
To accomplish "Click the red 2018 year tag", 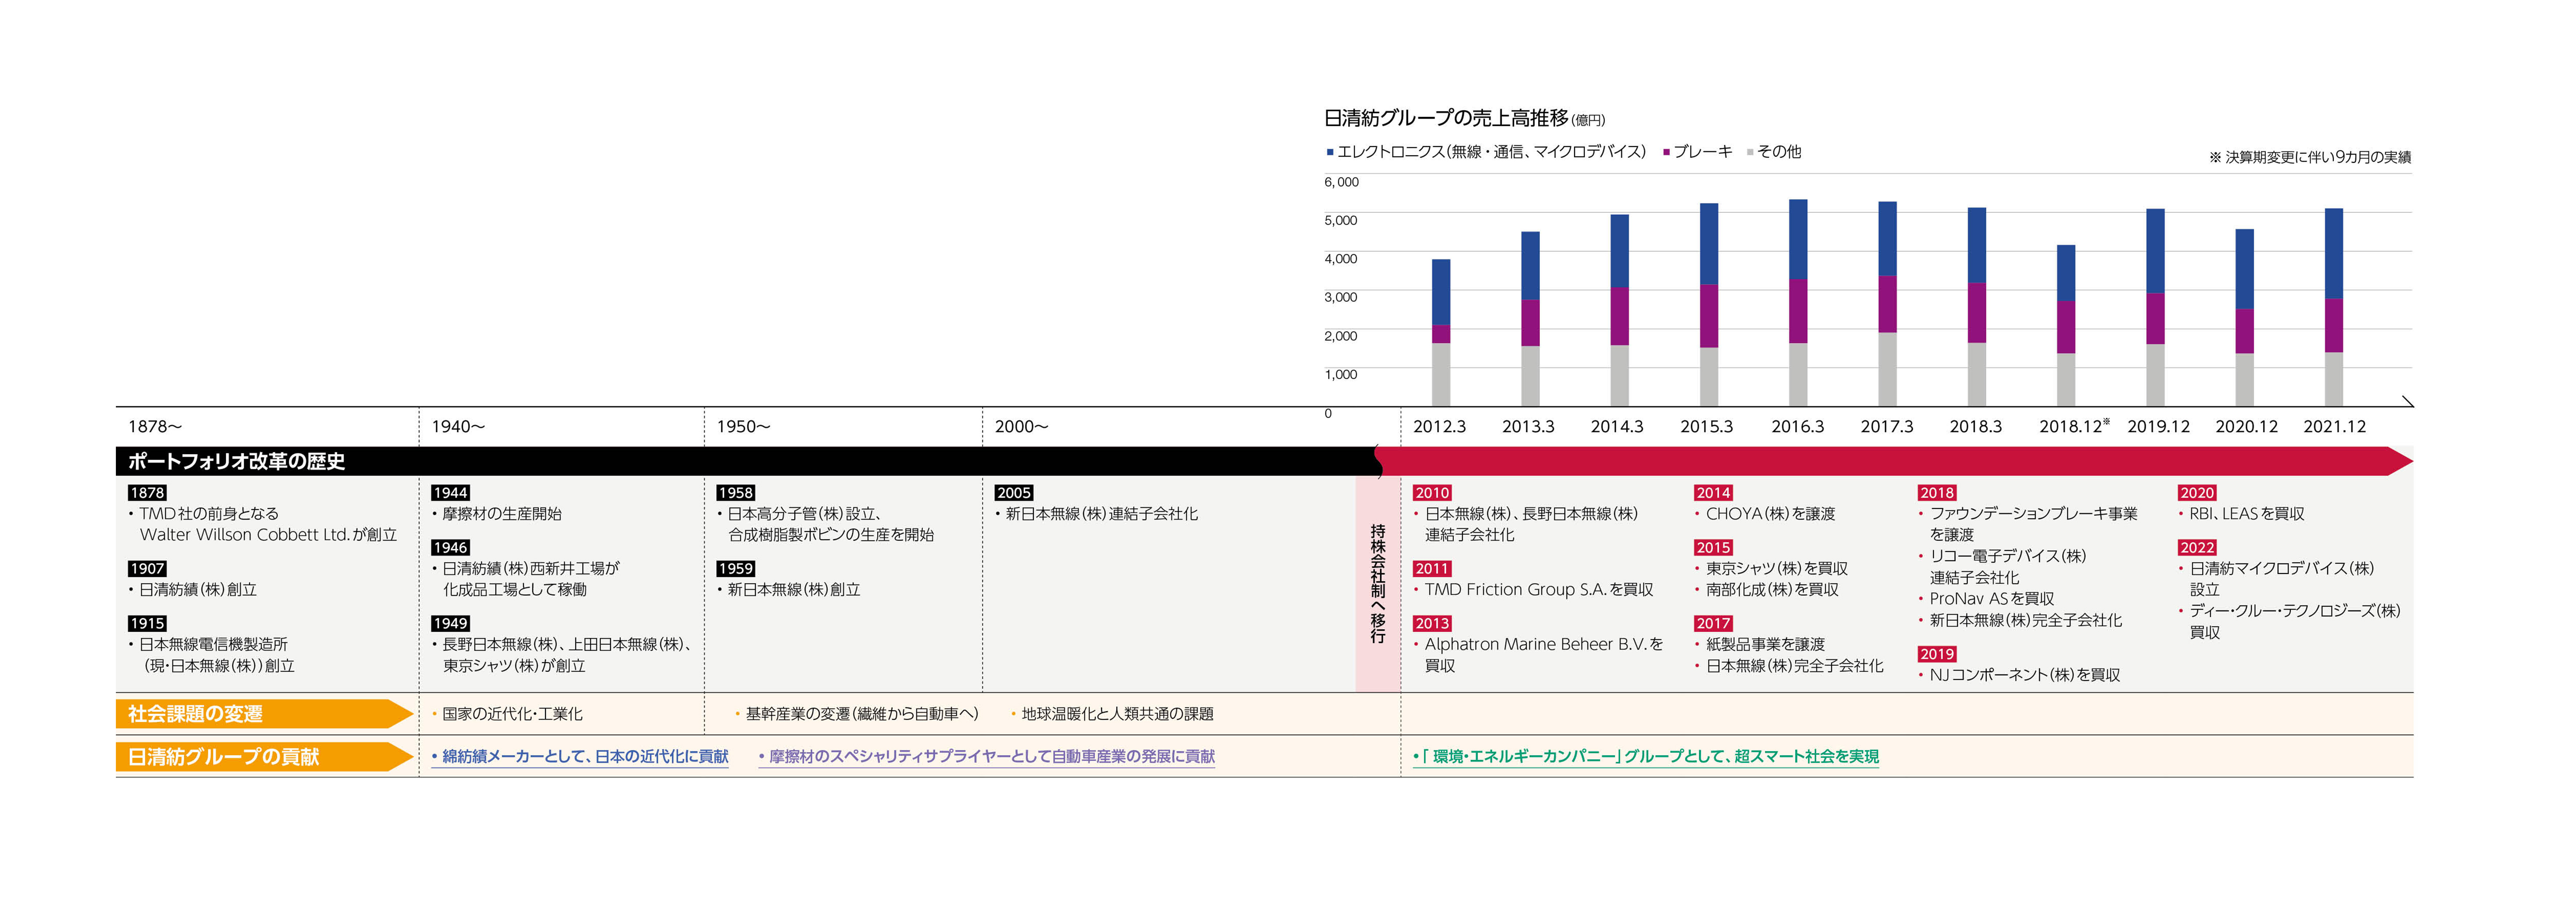I will pos(1937,492).
